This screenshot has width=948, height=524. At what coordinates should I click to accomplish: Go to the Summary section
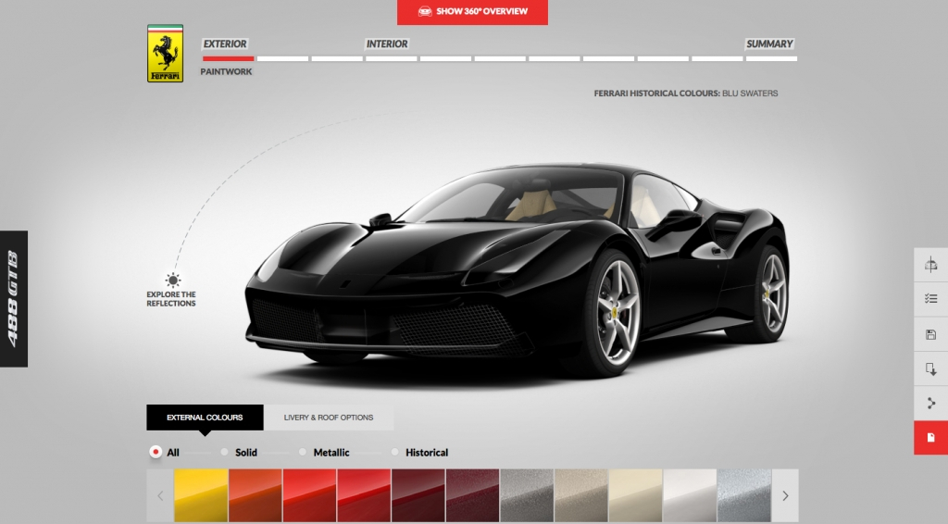[769, 44]
